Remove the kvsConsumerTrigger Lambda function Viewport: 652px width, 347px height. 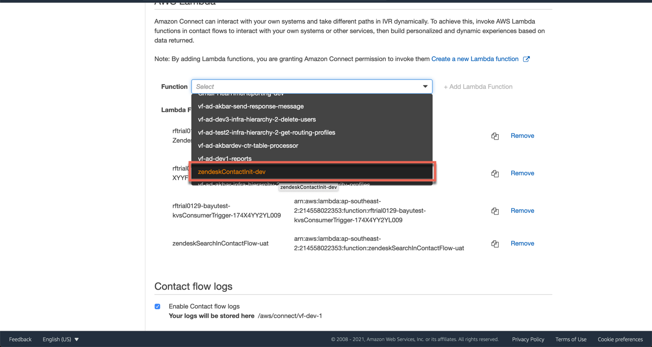pyautogui.click(x=522, y=211)
